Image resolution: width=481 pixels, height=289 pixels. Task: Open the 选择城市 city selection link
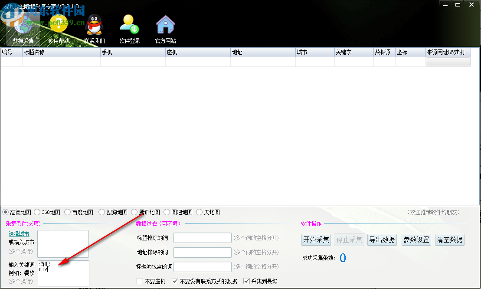click(19, 233)
